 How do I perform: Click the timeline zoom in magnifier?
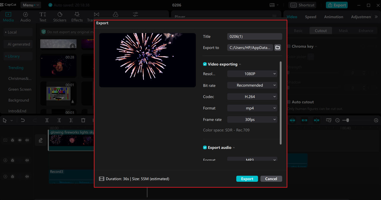pyautogui.click(x=376, y=120)
